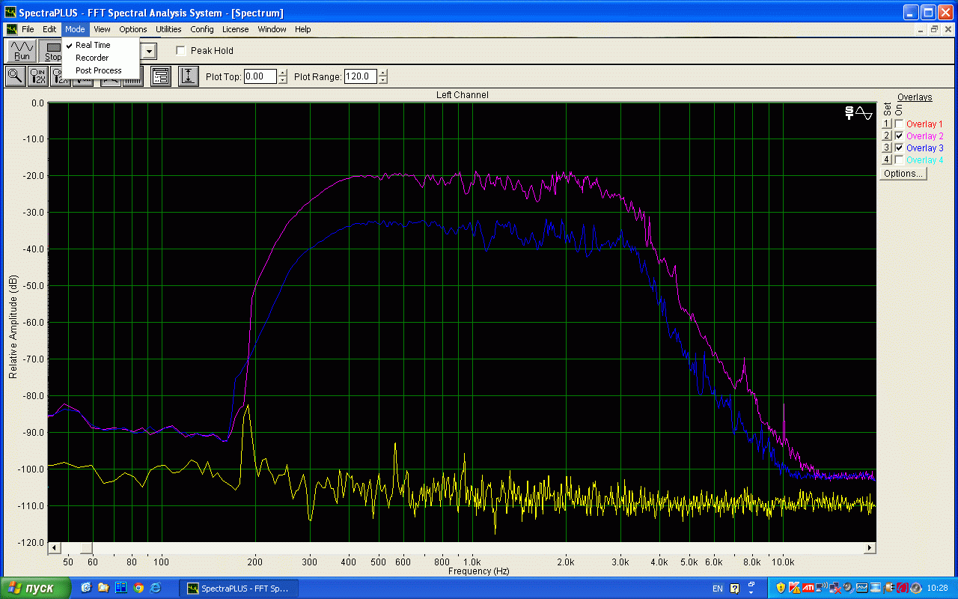Open the folder icon in quick launch
Screen dimensions: 958x599
(103, 588)
